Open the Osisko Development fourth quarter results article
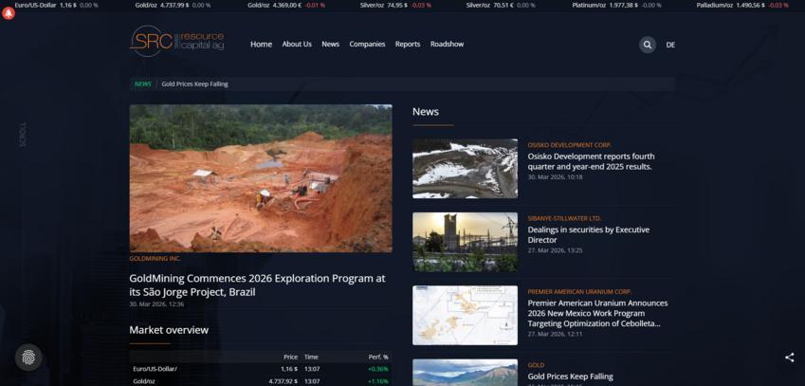This screenshot has height=386, width=805. point(591,161)
